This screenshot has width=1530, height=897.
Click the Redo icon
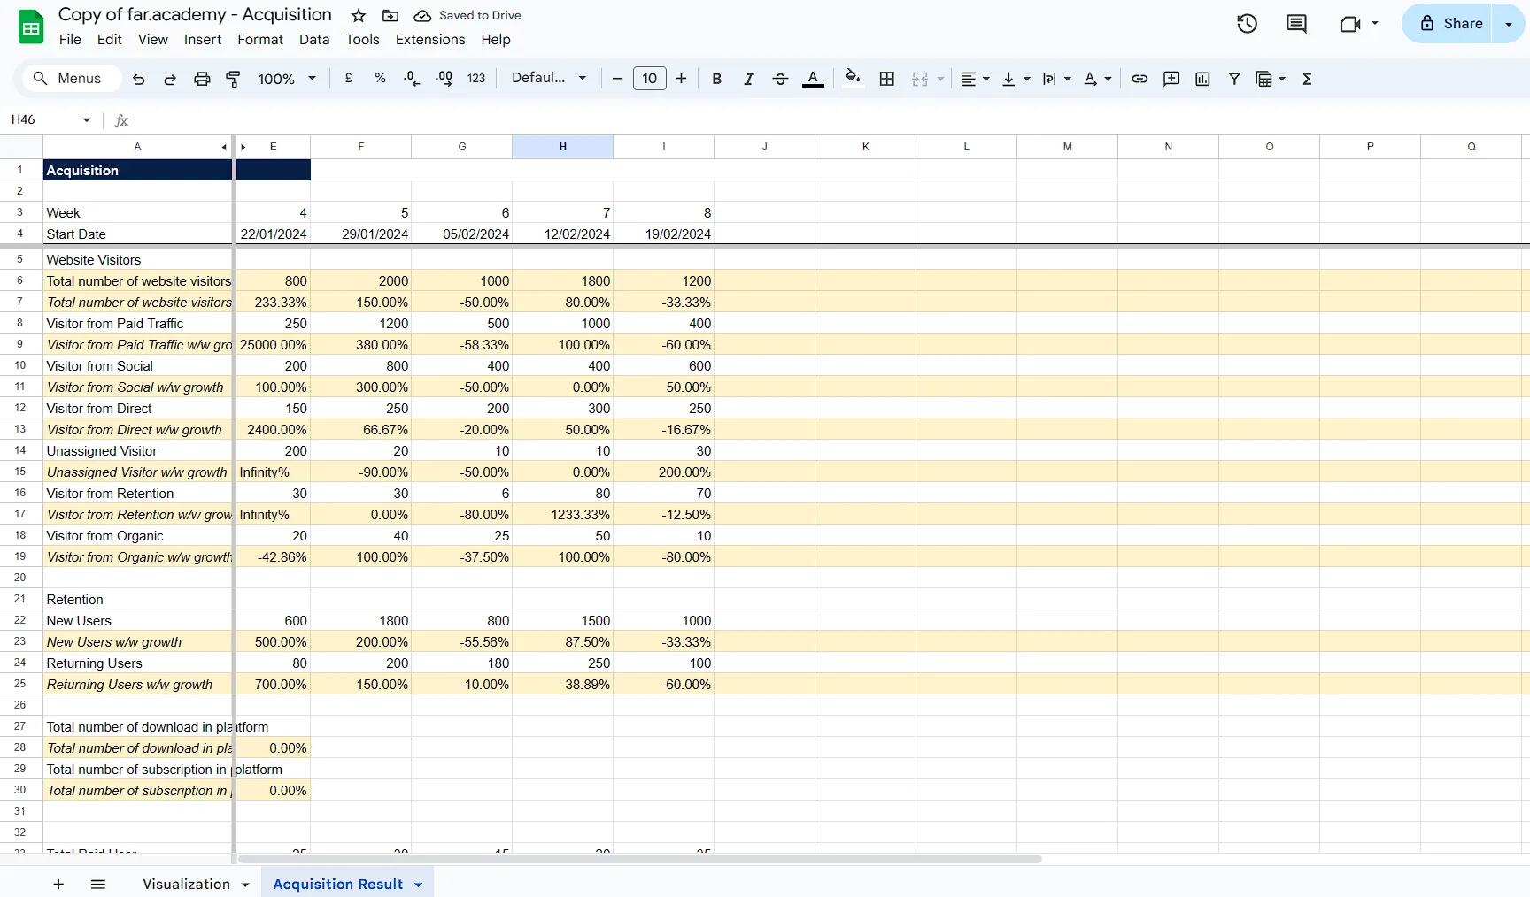pyautogui.click(x=170, y=79)
